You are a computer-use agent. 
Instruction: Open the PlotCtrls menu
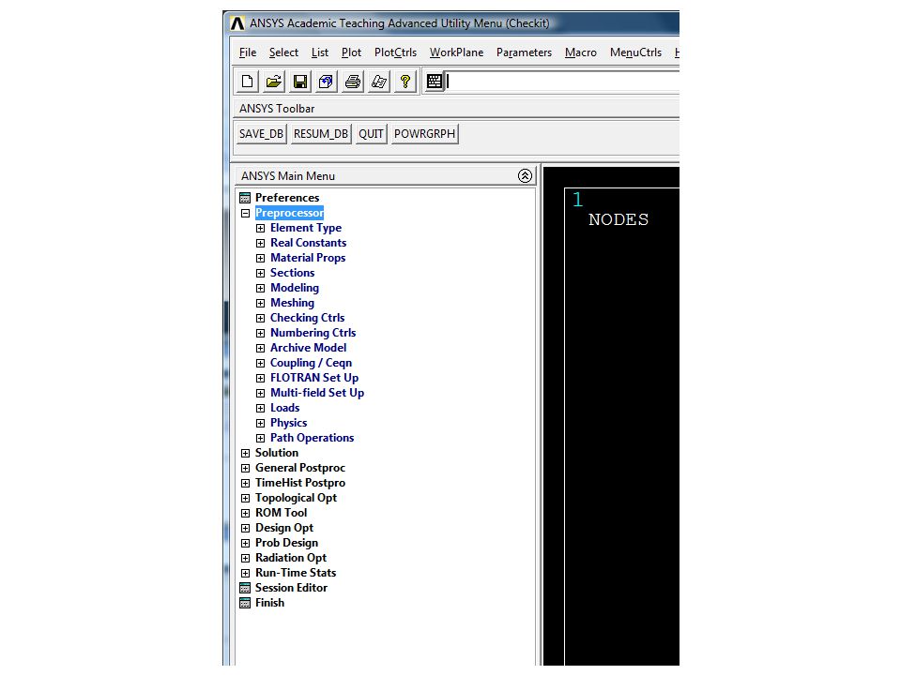pyautogui.click(x=395, y=52)
